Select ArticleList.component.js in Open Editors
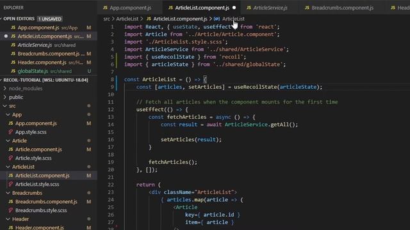The height and width of the screenshot is (230, 410). click(x=49, y=36)
